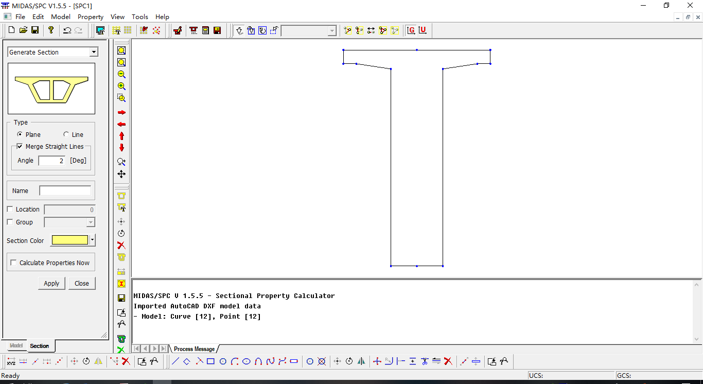Image resolution: width=703 pixels, height=384 pixels.
Task: Pan view left with red arrow
Action: click(x=121, y=125)
